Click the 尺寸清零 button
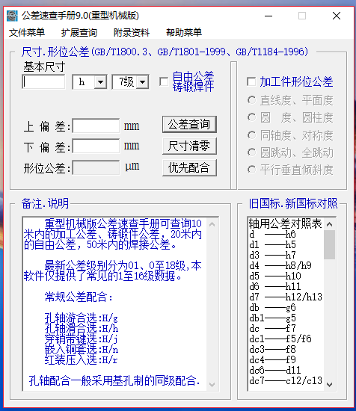Image resolution: width=356 pixels, height=411 pixels. (189, 146)
